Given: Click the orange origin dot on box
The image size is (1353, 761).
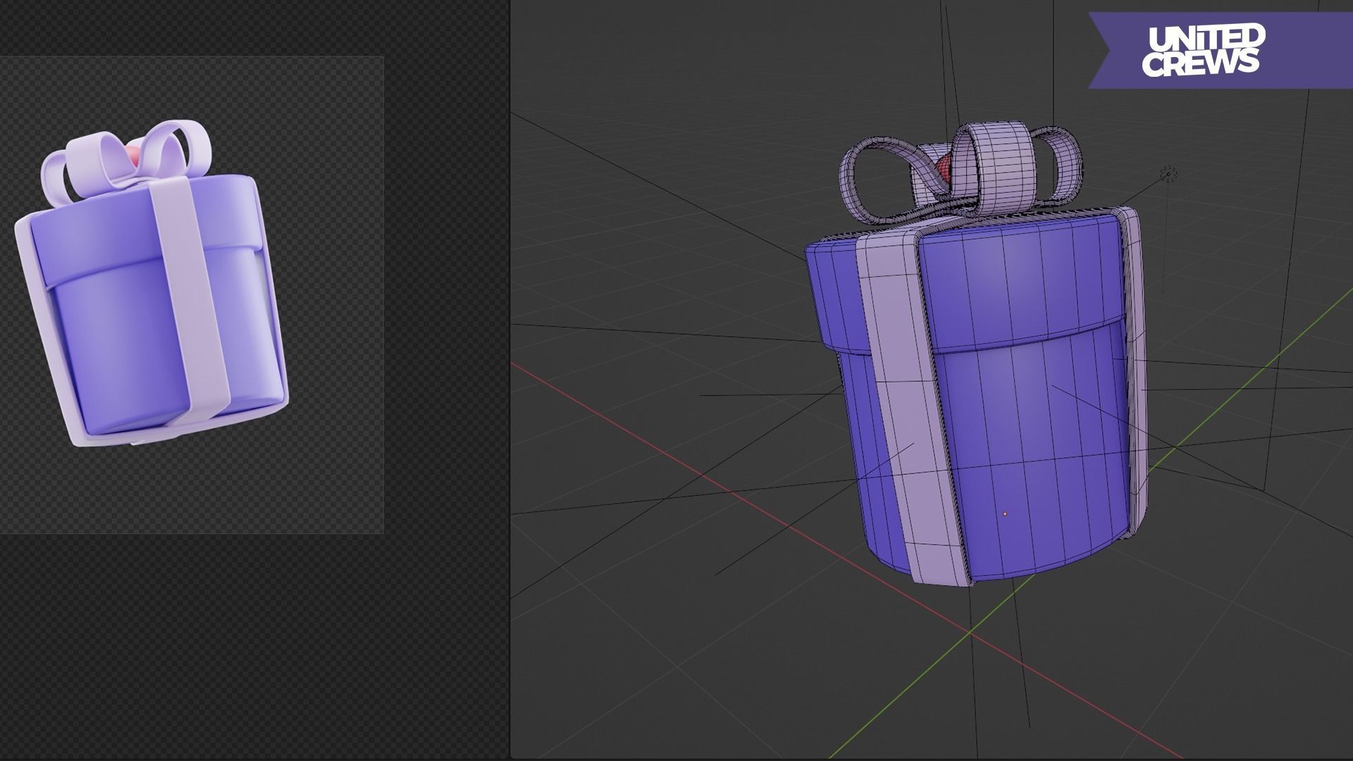Looking at the screenshot, I should [x=1005, y=514].
